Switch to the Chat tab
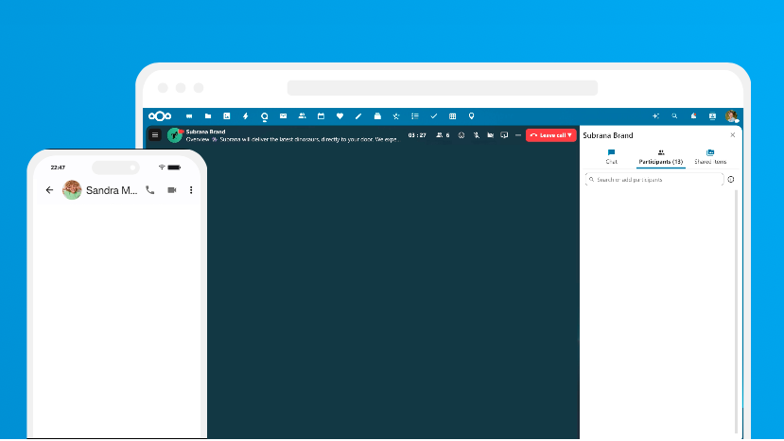Viewport: 784px width, 441px height. [x=611, y=156]
